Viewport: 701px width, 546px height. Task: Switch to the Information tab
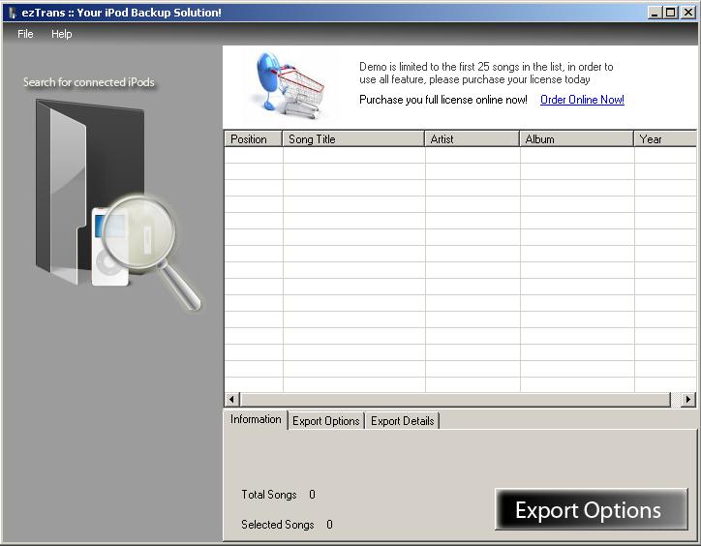(256, 419)
